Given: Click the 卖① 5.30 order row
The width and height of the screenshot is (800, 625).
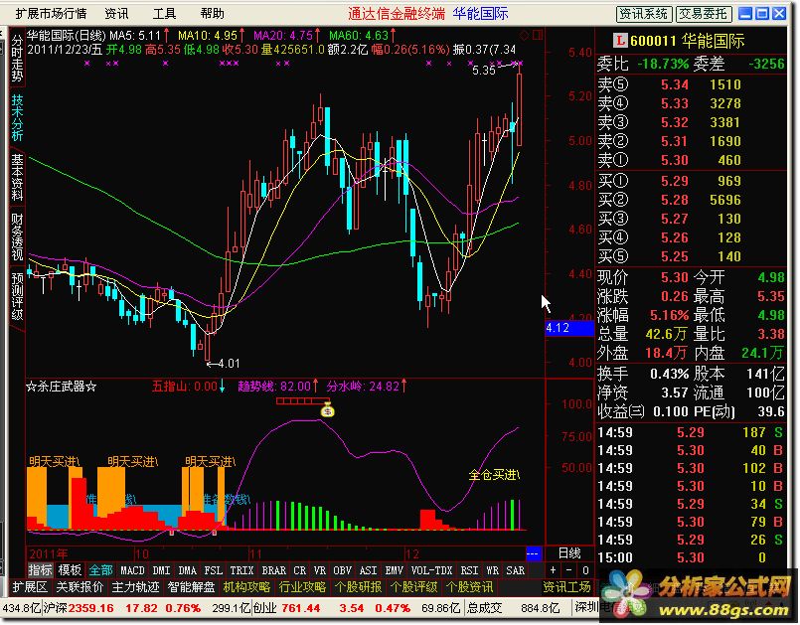Looking at the screenshot, I should pyautogui.click(x=691, y=160).
